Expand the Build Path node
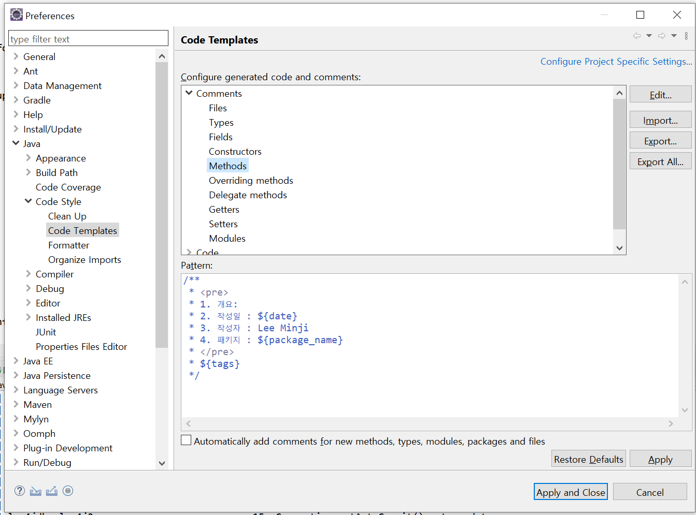The image size is (696, 515). 29,172
